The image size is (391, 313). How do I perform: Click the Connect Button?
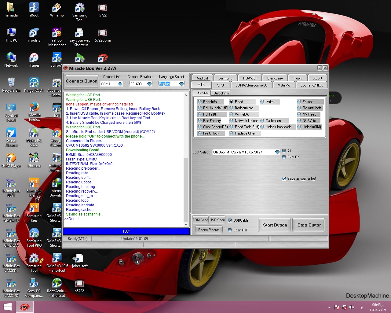coord(82,81)
